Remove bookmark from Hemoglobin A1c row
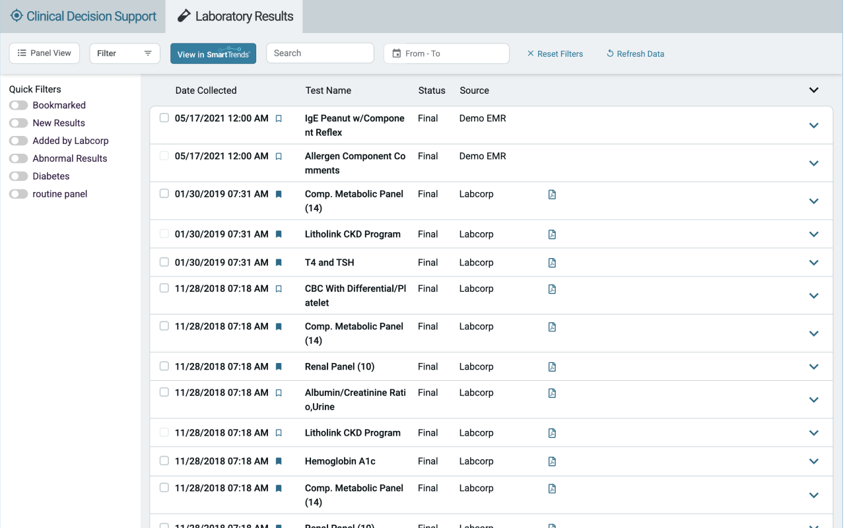 coord(279,461)
